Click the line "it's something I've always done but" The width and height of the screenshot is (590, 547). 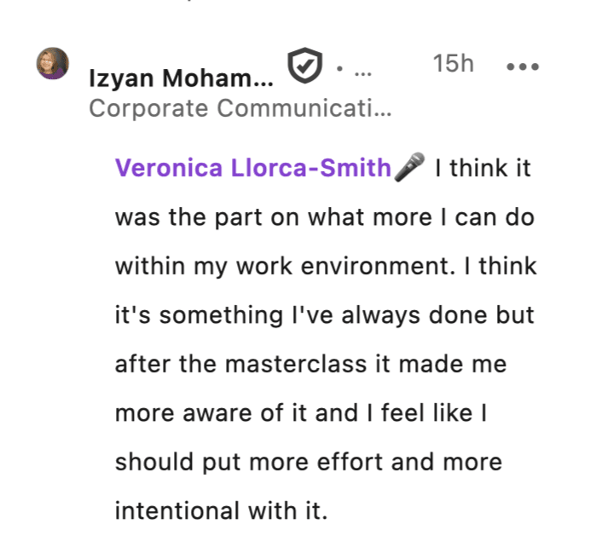point(324,315)
